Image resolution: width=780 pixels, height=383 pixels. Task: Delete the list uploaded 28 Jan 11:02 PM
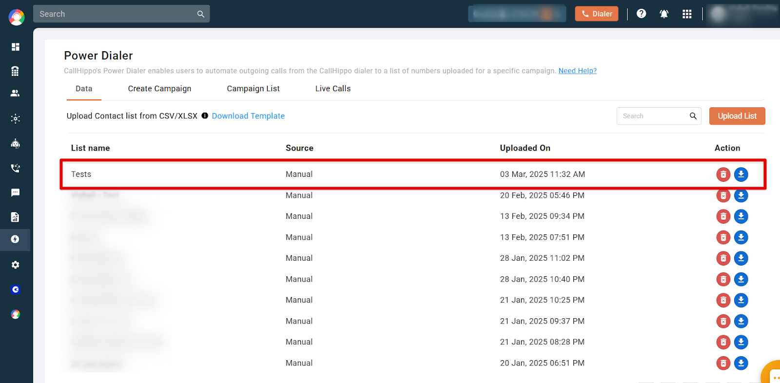[723, 258]
